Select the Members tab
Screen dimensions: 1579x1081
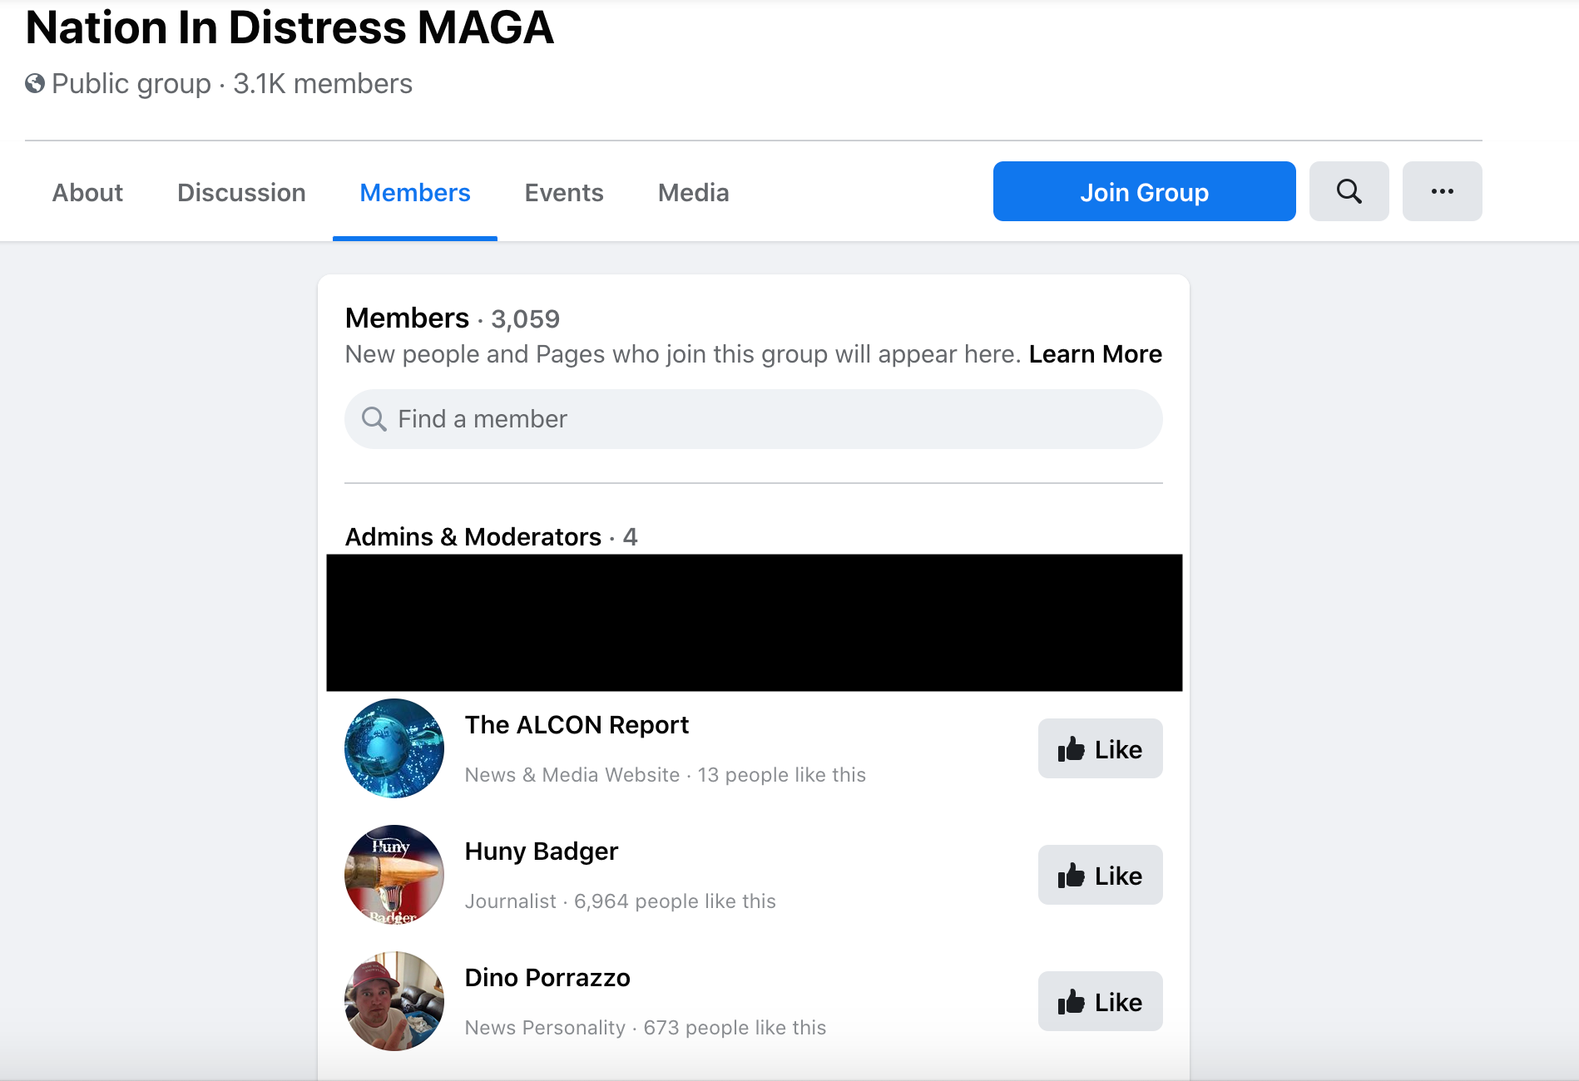(414, 193)
